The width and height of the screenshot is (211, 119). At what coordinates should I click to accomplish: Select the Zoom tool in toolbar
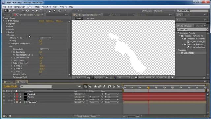click(x=14, y=11)
